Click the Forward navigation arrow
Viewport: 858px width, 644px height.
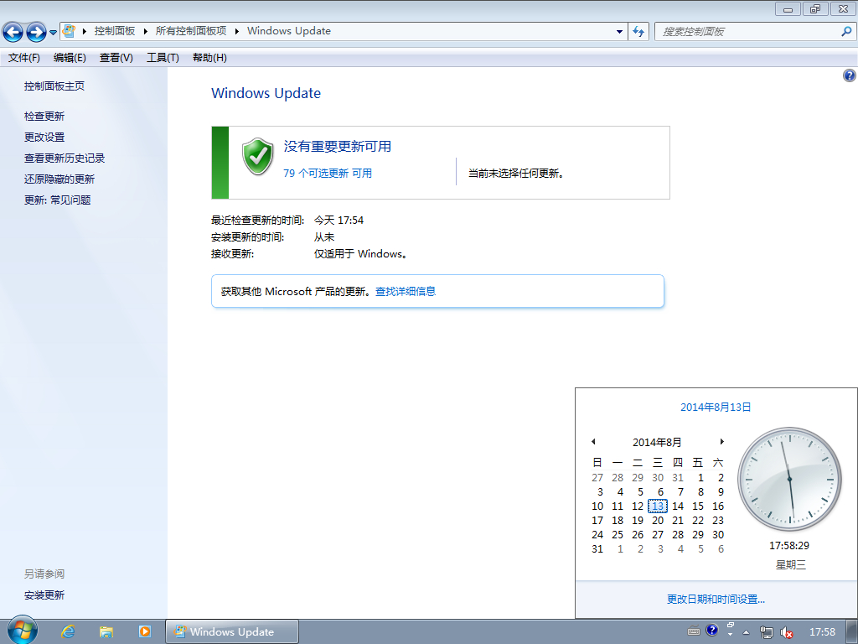pos(36,33)
